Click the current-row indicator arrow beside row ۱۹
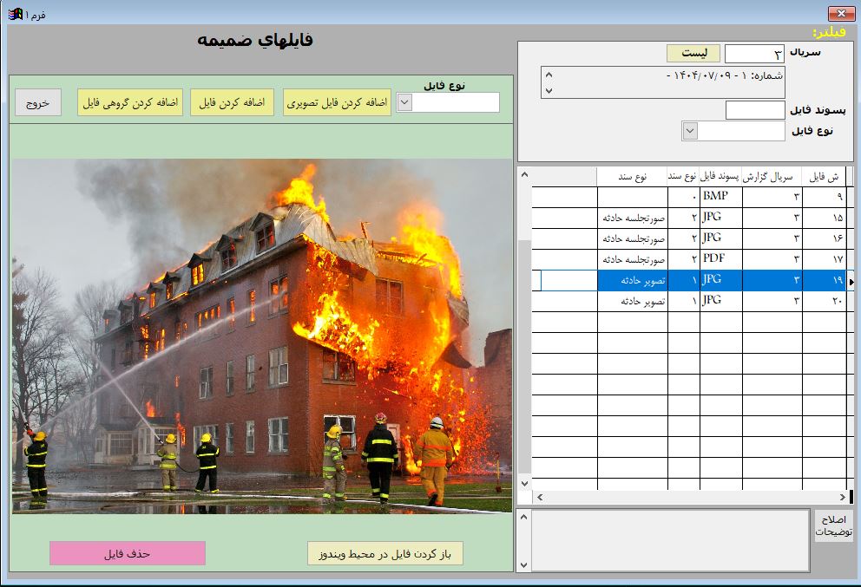This screenshot has width=861, height=587. tap(851, 281)
